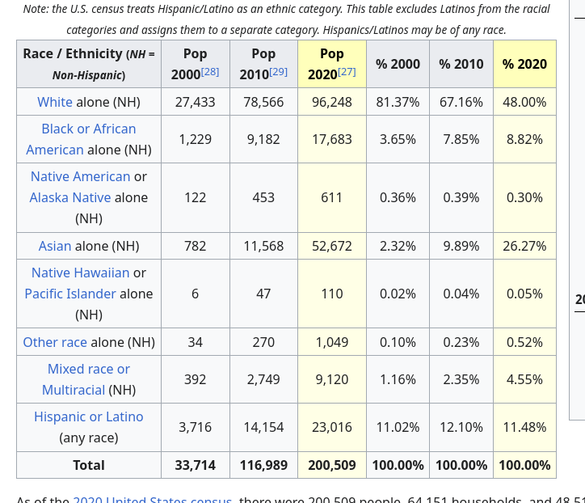Click the 0.39% cell

click(x=461, y=197)
